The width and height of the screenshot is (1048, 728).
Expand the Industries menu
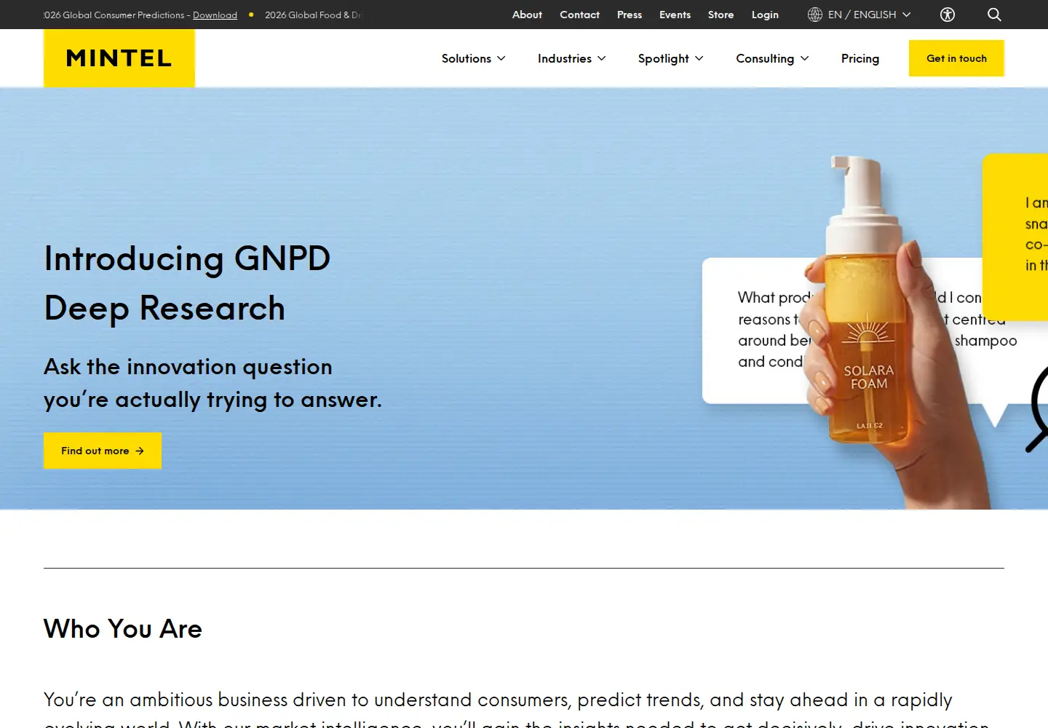point(572,58)
